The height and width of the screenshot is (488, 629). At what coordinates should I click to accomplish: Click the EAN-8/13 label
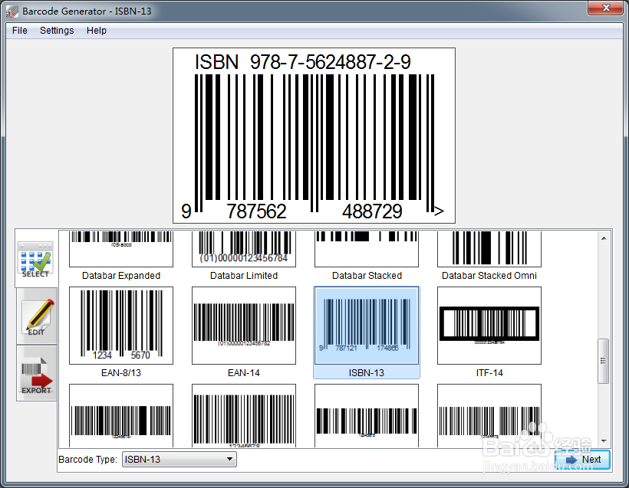(x=121, y=373)
